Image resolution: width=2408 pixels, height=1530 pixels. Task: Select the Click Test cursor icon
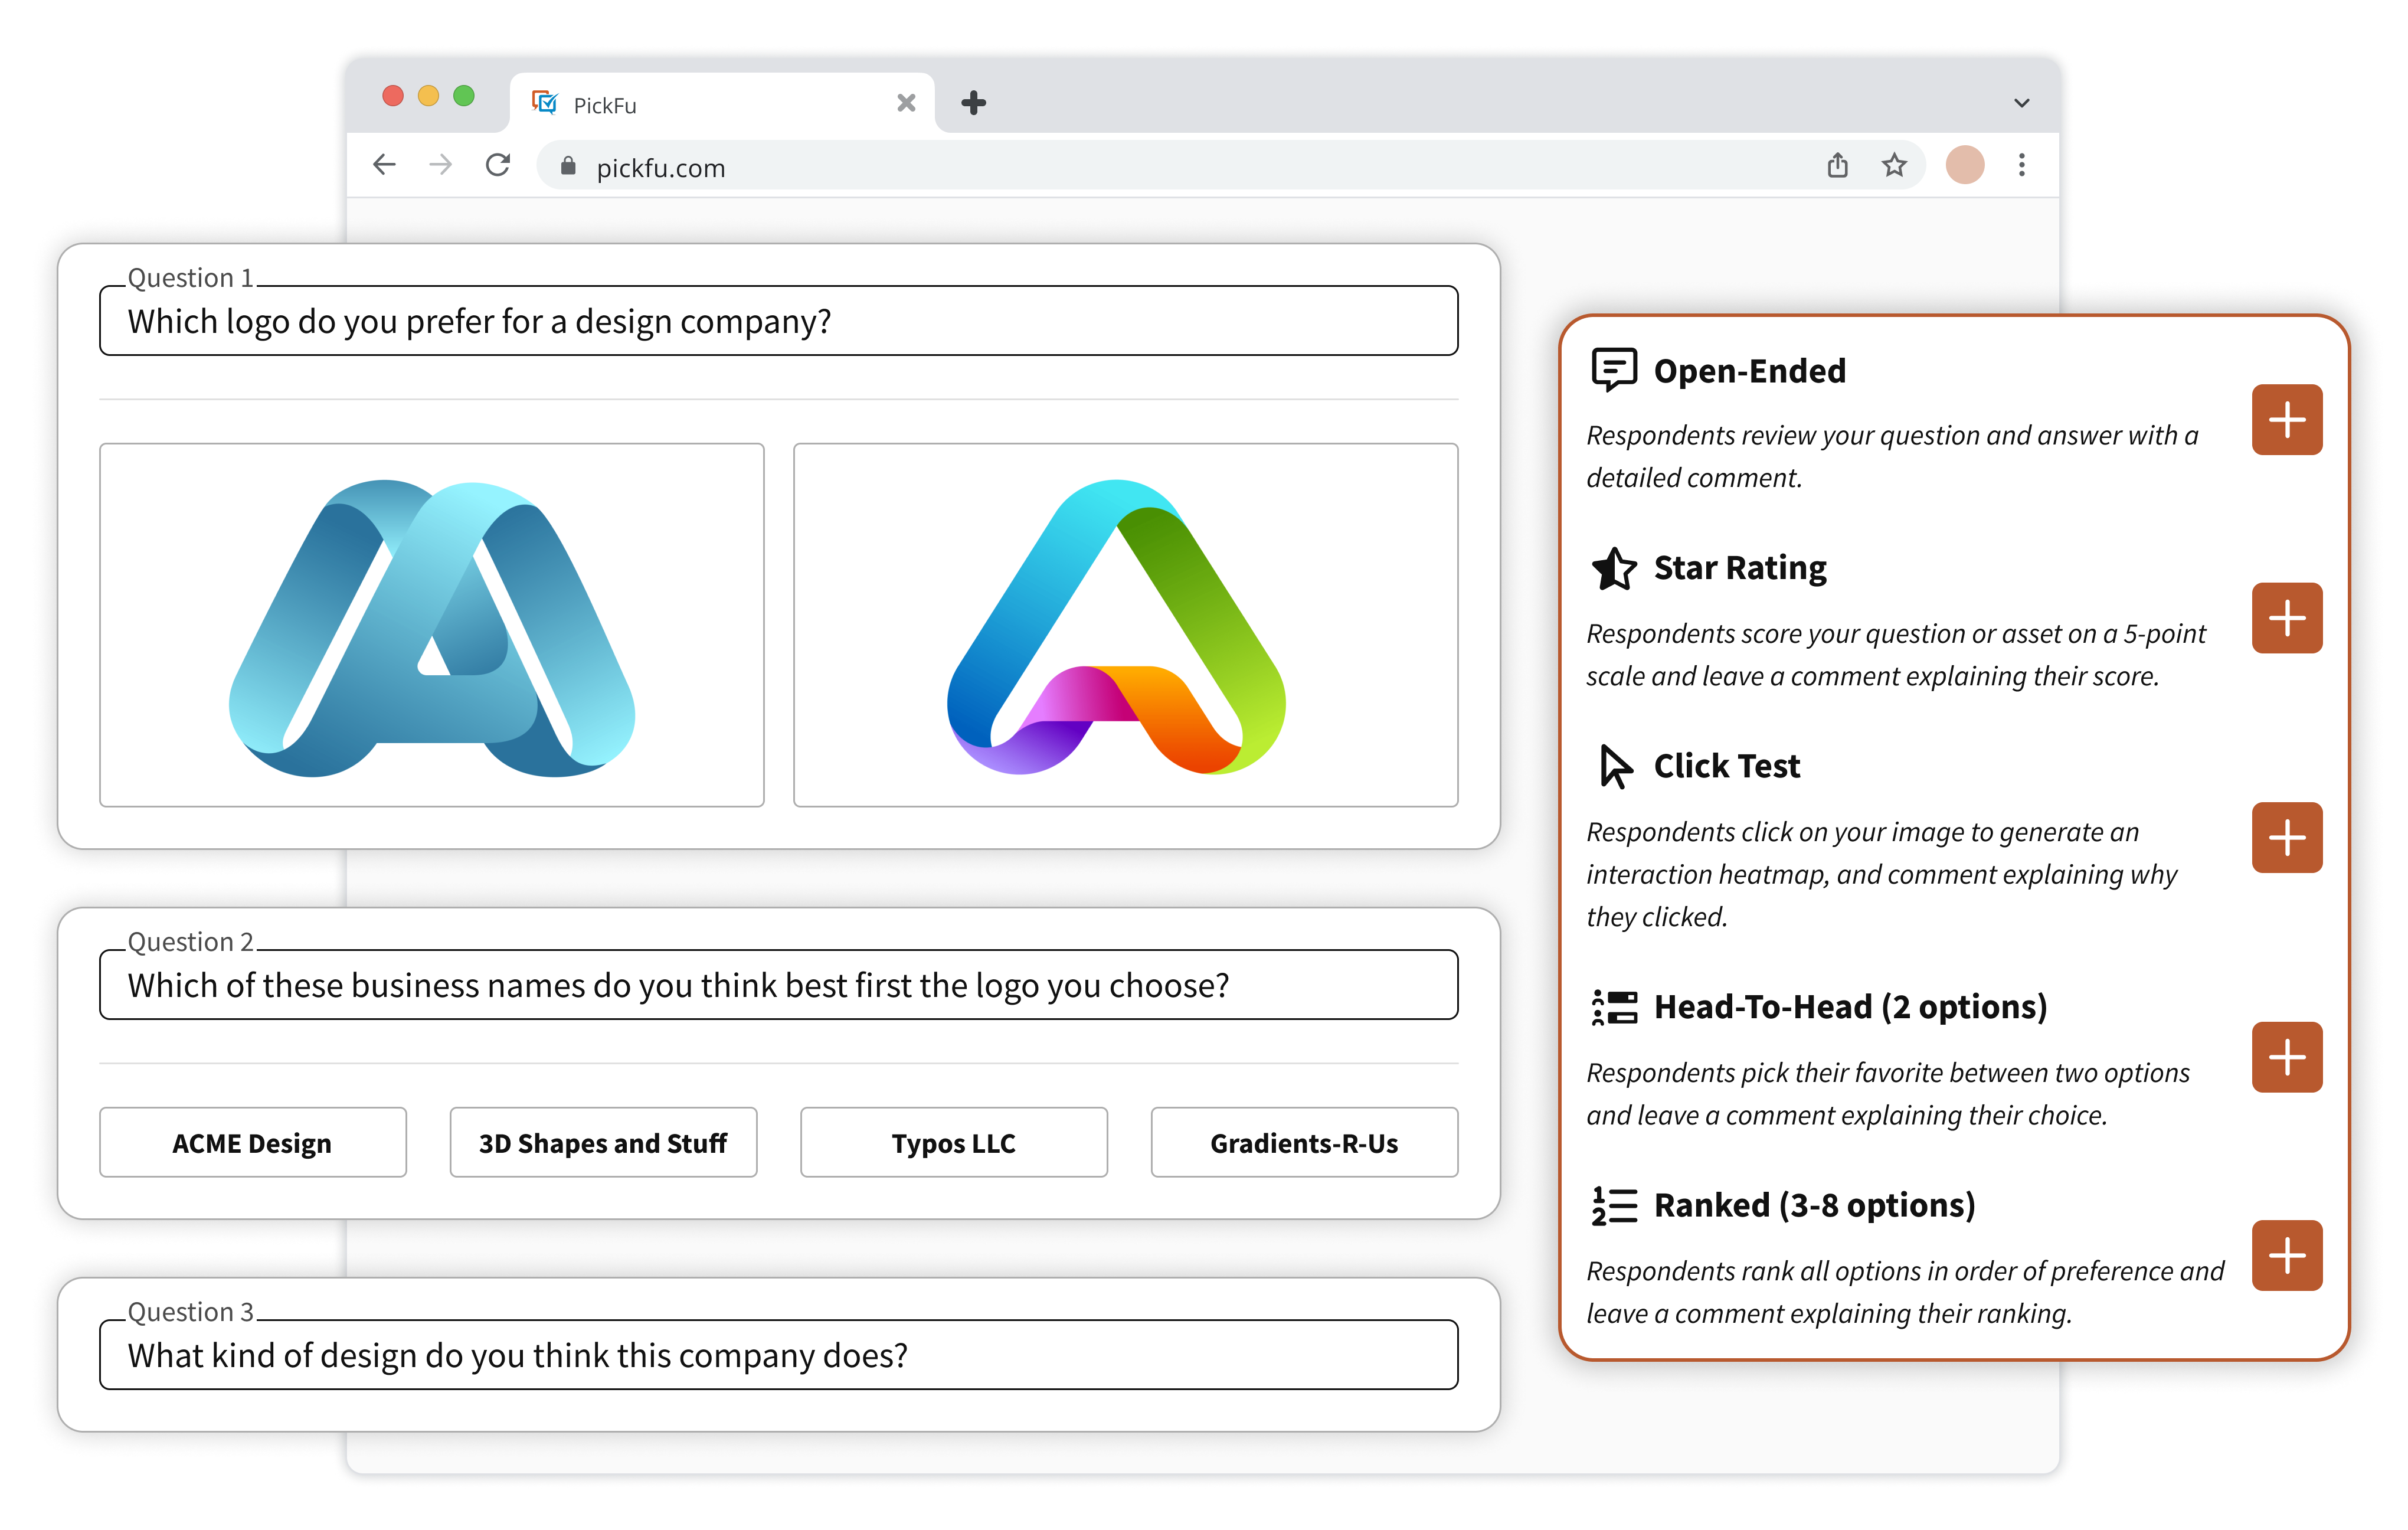1612,765
